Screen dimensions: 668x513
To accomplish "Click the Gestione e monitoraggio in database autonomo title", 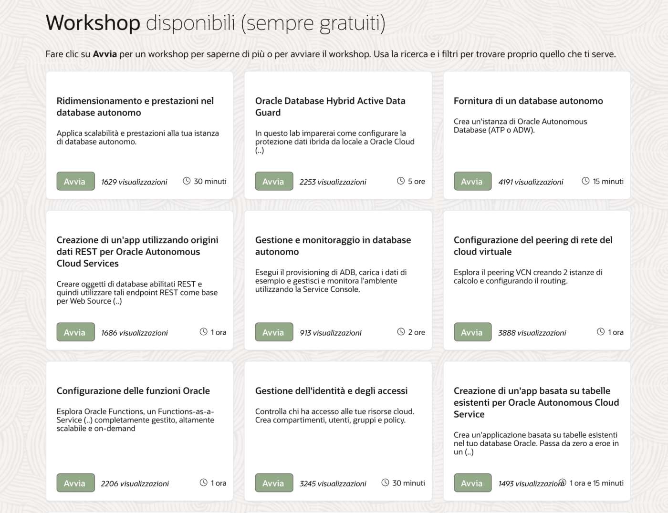I will 333,246.
